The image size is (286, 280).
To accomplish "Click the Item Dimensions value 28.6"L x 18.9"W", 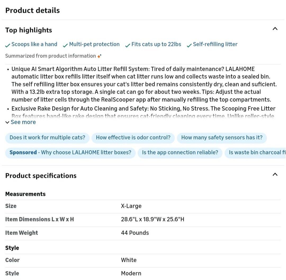I will pos(153,219).
